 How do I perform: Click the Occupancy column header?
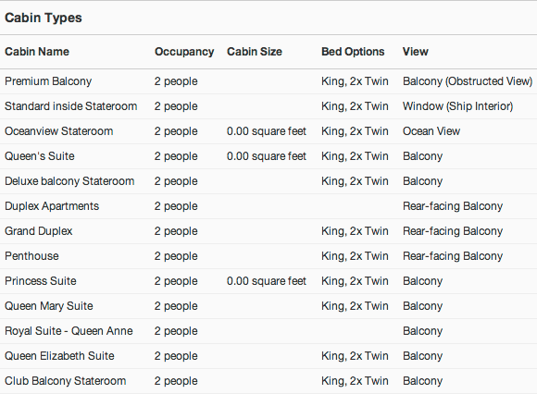(x=184, y=52)
